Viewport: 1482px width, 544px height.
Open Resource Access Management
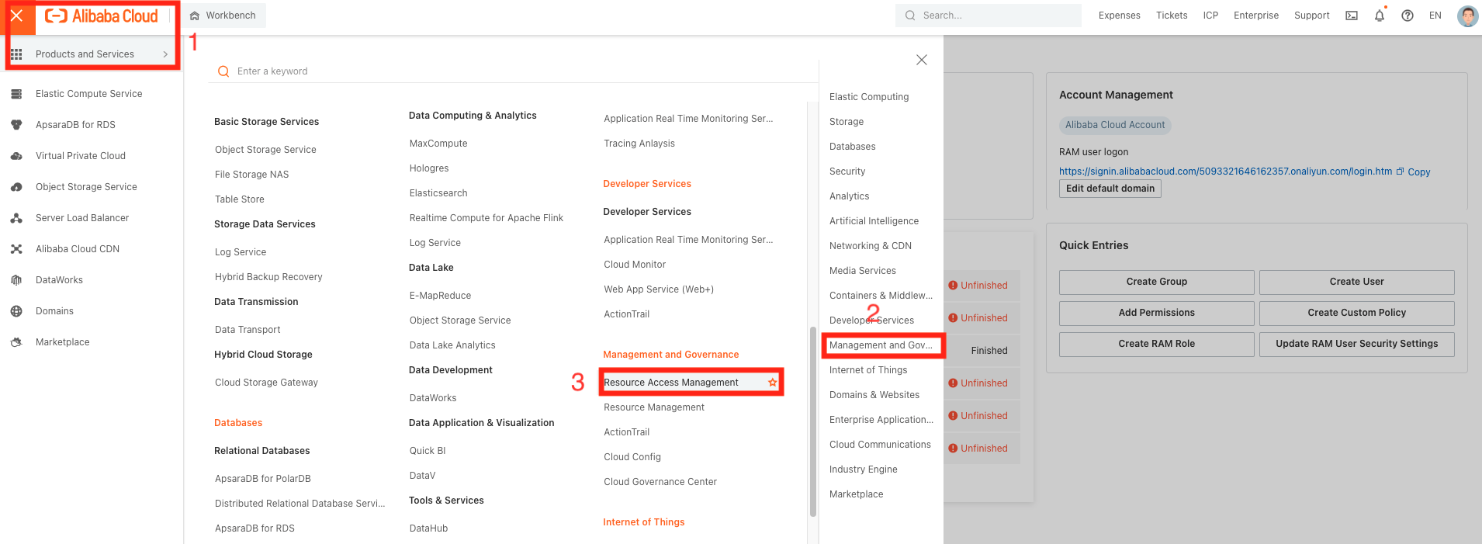coord(671,383)
